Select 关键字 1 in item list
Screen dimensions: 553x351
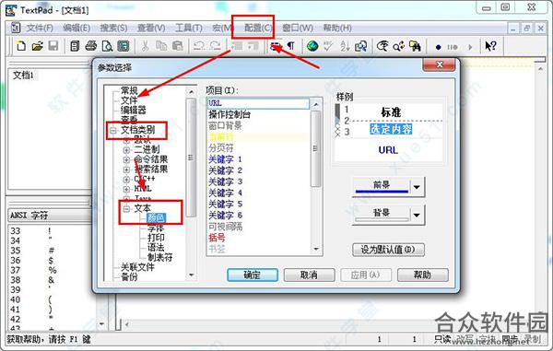point(225,159)
